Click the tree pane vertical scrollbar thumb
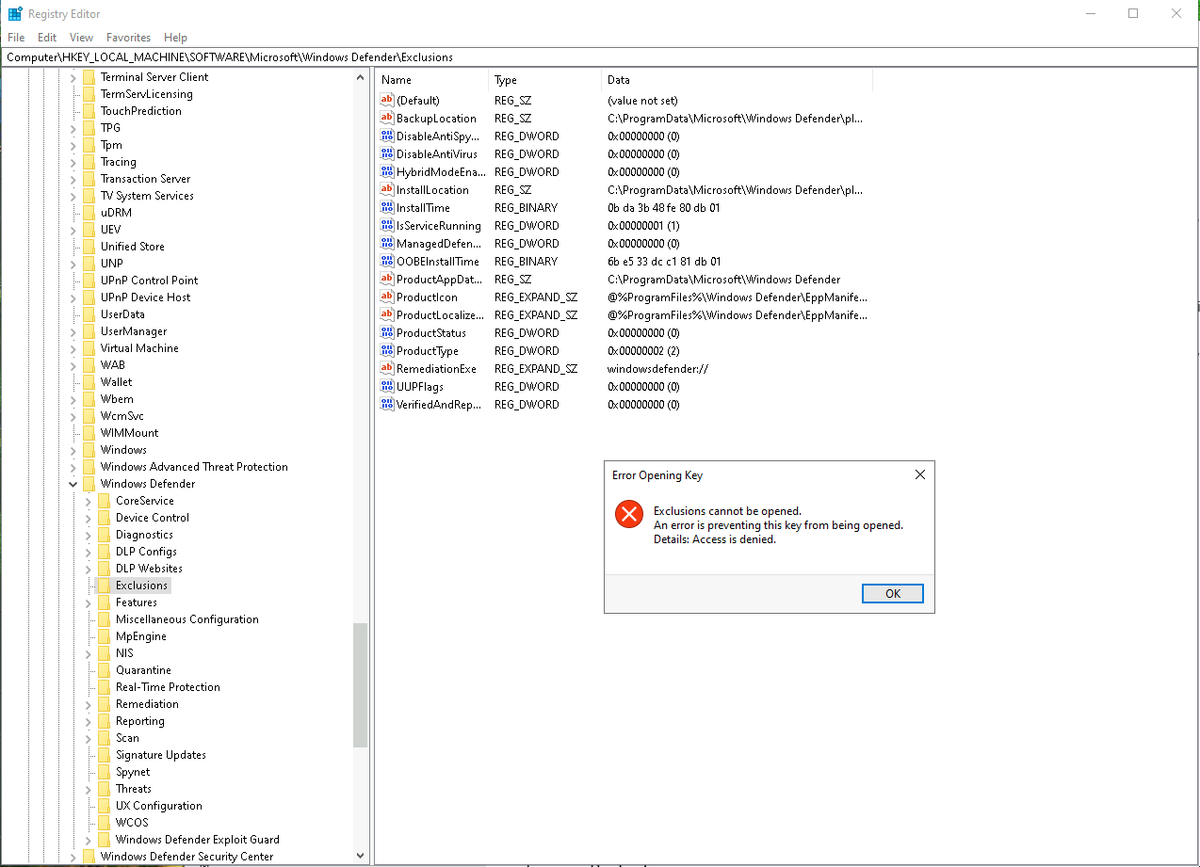The width and height of the screenshot is (1200, 867). (x=360, y=685)
